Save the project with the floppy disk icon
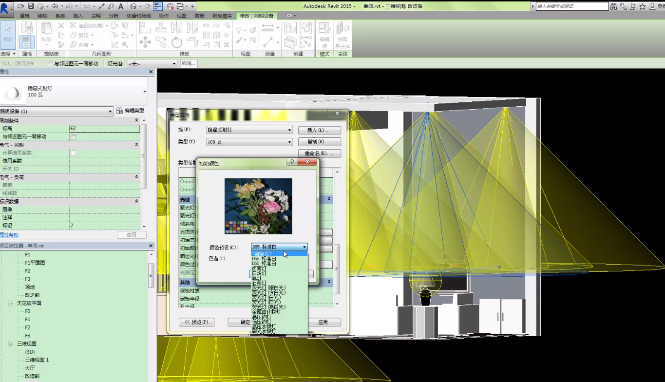The width and height of the screenshot is (665, 382). [x=31, y=6]
